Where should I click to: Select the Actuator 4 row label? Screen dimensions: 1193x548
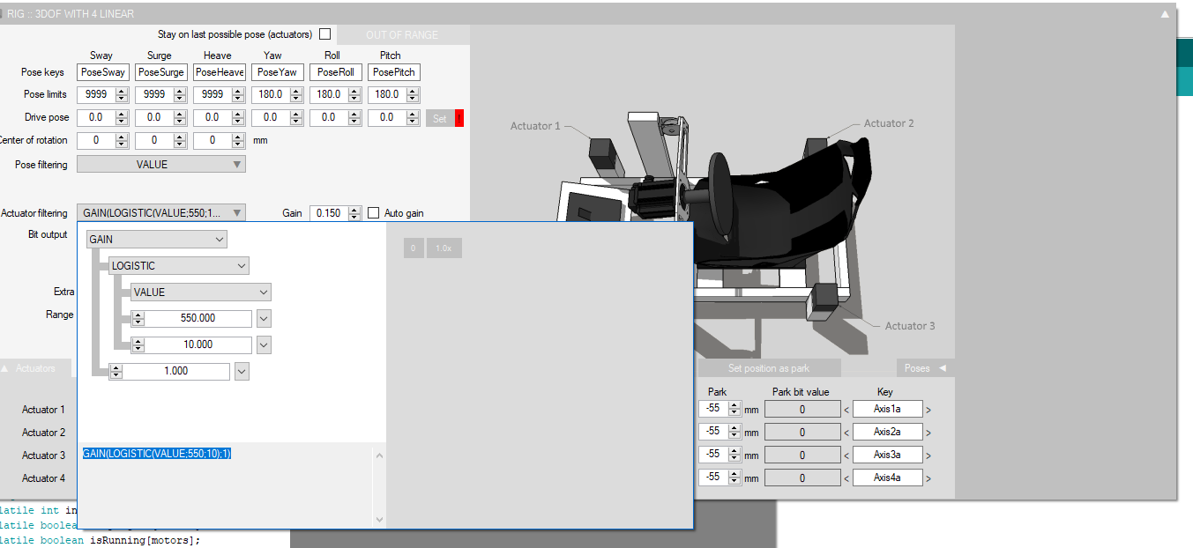point(43,478)
